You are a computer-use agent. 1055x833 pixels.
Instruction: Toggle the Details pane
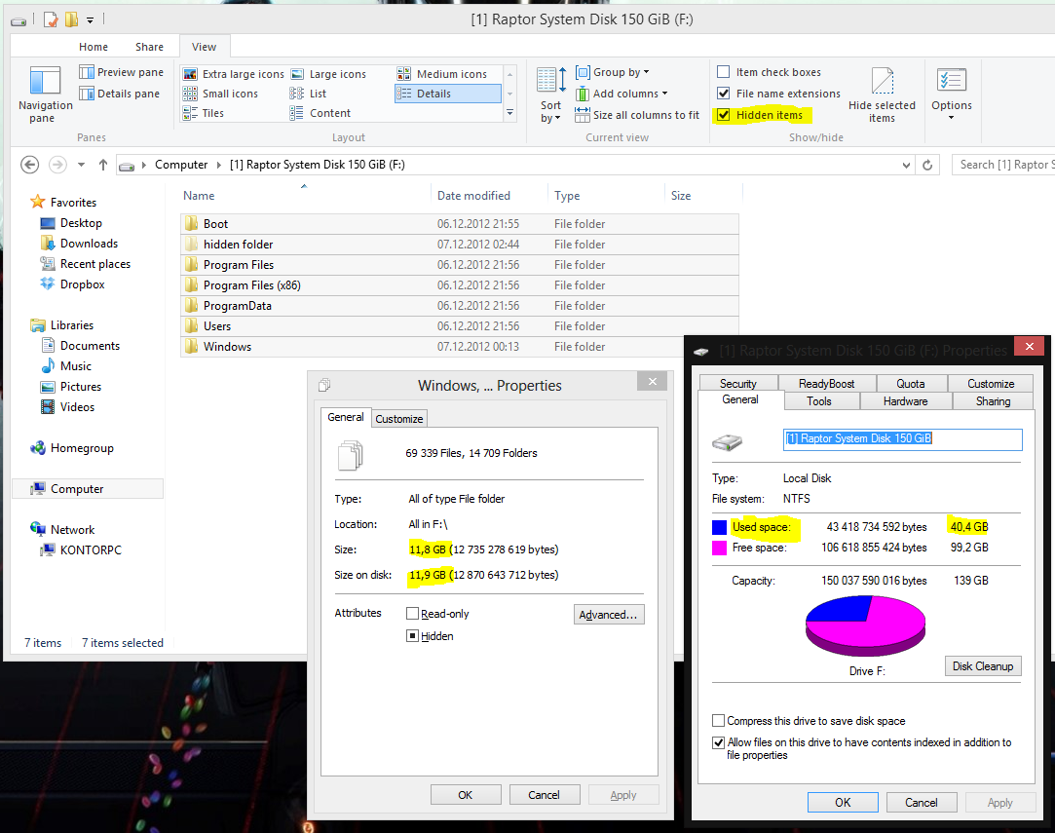[119, 94]
